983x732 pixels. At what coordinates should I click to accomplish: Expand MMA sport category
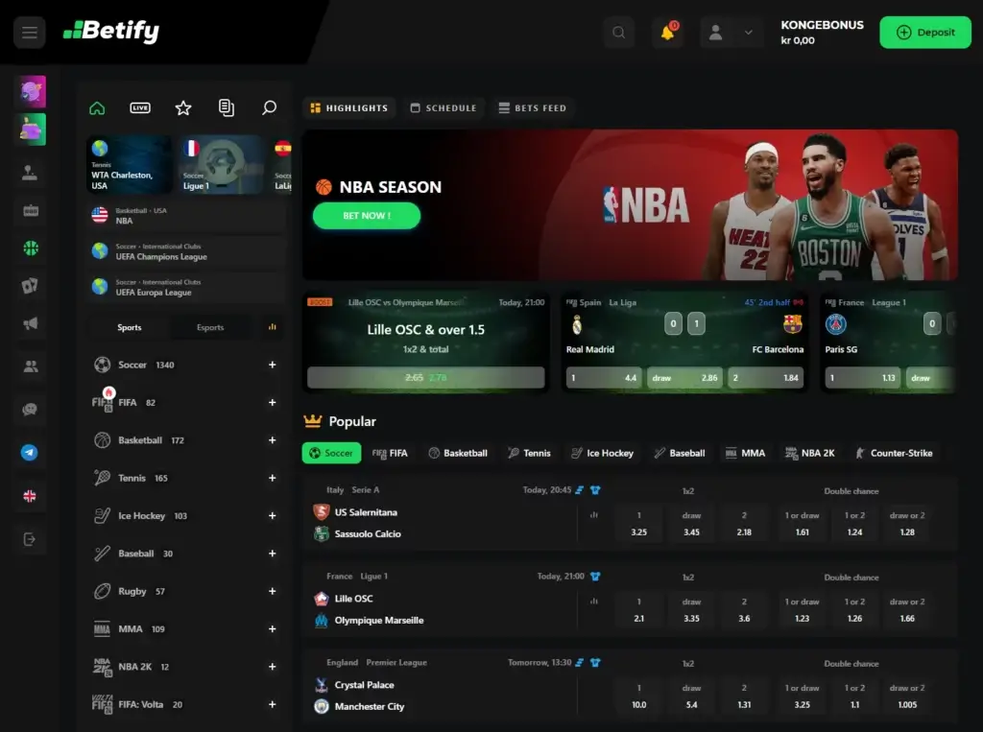(x=272, y=628)
